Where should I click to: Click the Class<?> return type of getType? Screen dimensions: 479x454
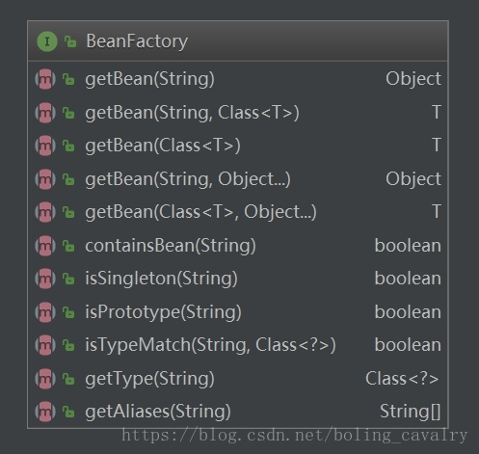coord(402,379)
